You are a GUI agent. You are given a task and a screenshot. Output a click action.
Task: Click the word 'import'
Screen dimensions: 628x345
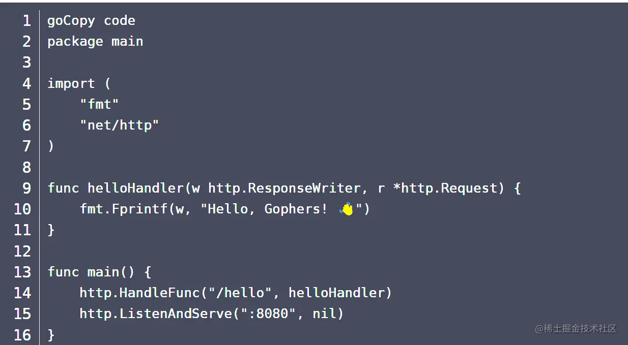71,83
